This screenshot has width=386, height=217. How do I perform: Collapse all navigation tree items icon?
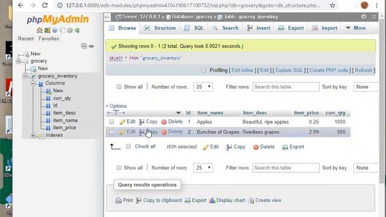pos(84,46)
